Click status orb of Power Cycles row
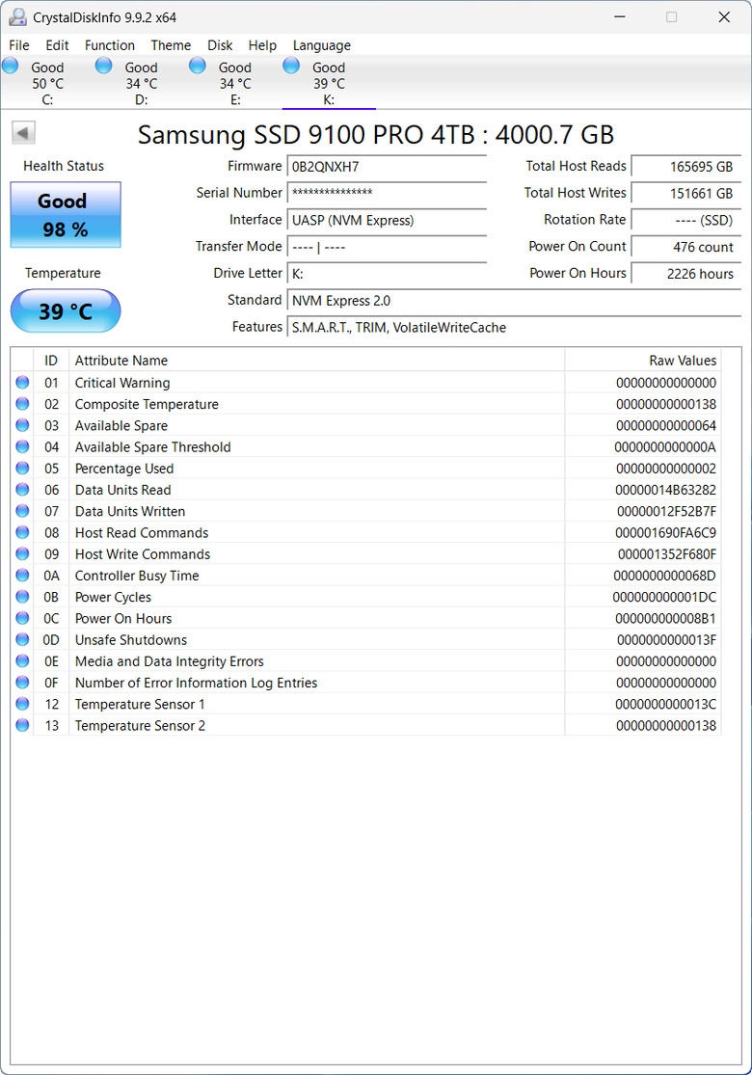Viewport: 752px width, 1075px height. (x=22, y=597)
